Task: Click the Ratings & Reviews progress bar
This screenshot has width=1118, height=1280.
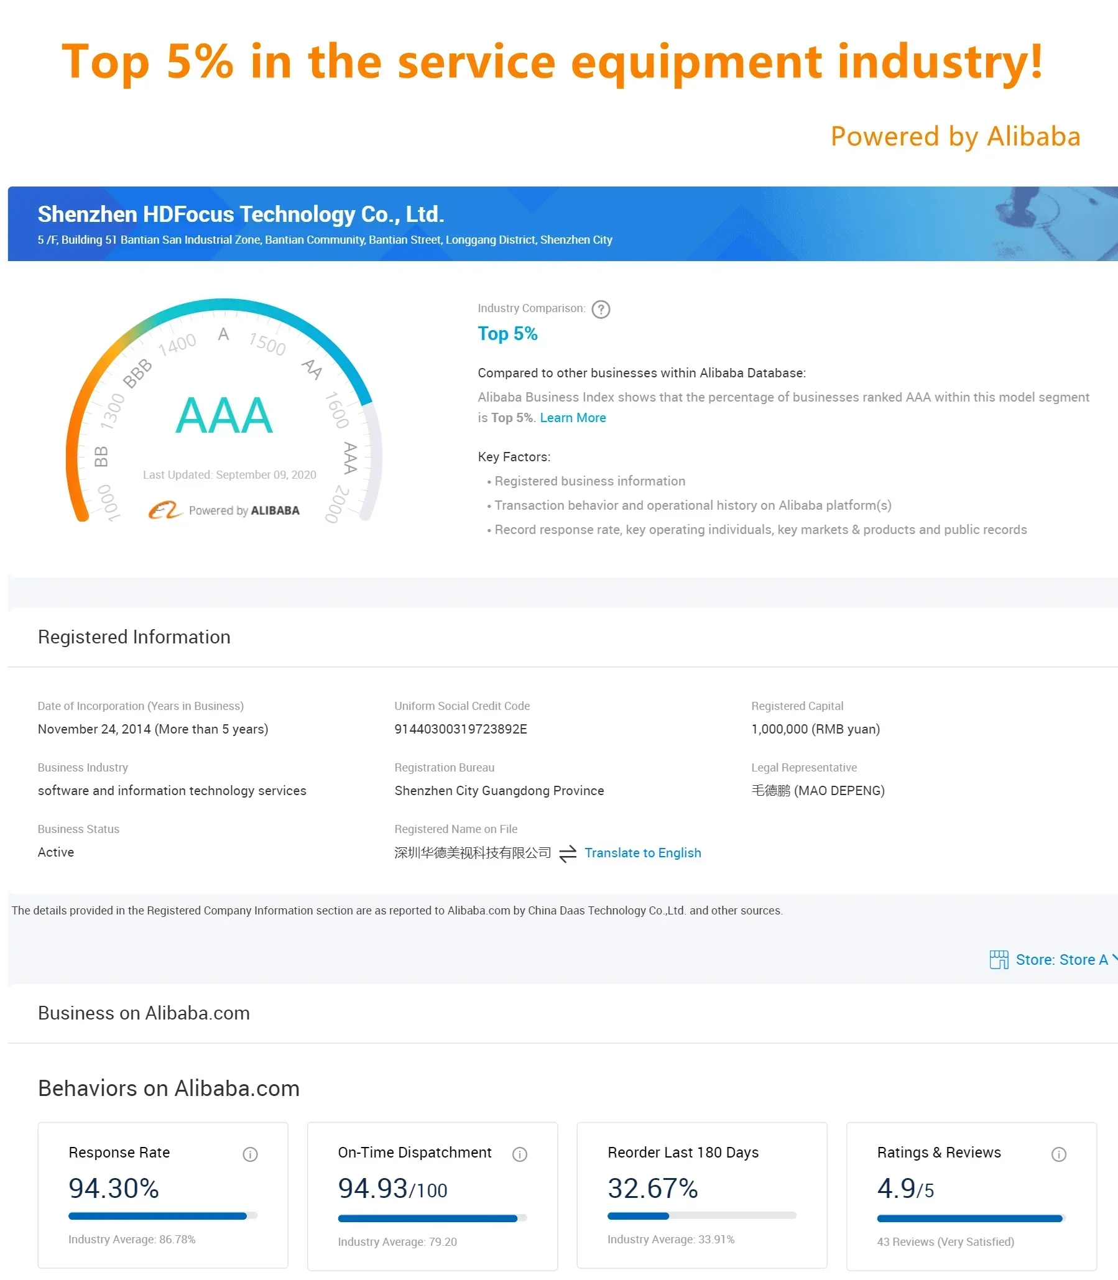Action: coord(971,1218)
